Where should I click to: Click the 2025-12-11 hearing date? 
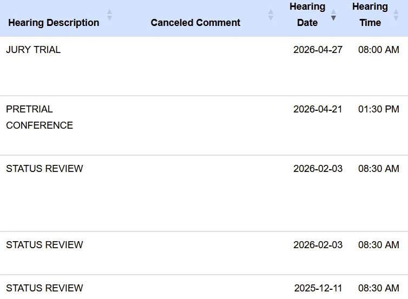(318, 288)
